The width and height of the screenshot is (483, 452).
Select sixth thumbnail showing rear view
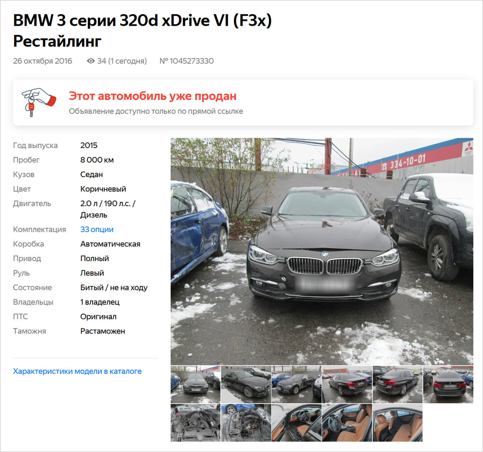tap(448, 384)
